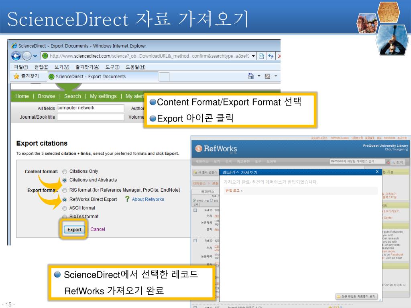The height and width of the screenshot is (308, 411).
Task: Tick the checkbox for Ref ID 389
Action: (x=195, y=210)
